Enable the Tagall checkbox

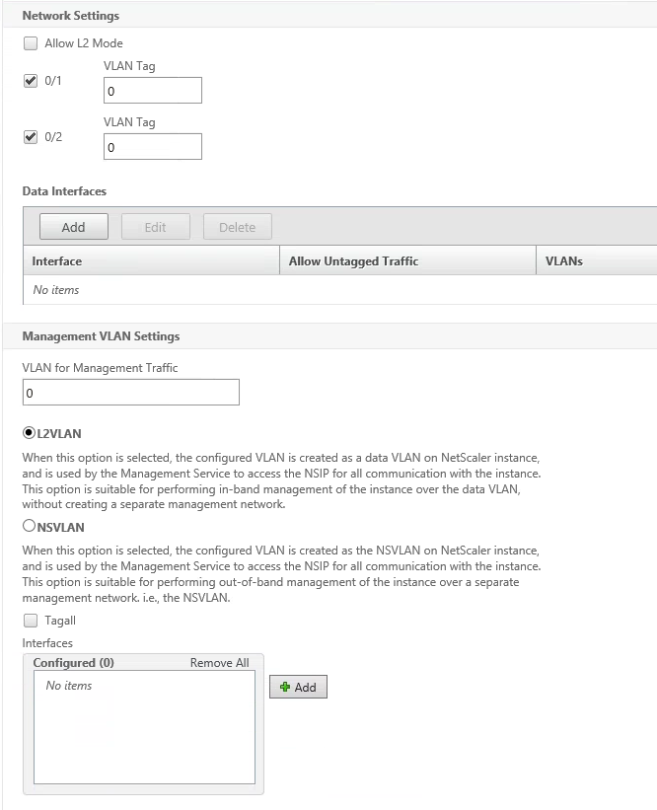tap(30, 621)
